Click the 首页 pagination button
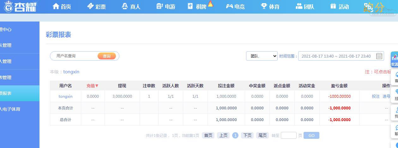398x148 pixels. tap(208, 135)
